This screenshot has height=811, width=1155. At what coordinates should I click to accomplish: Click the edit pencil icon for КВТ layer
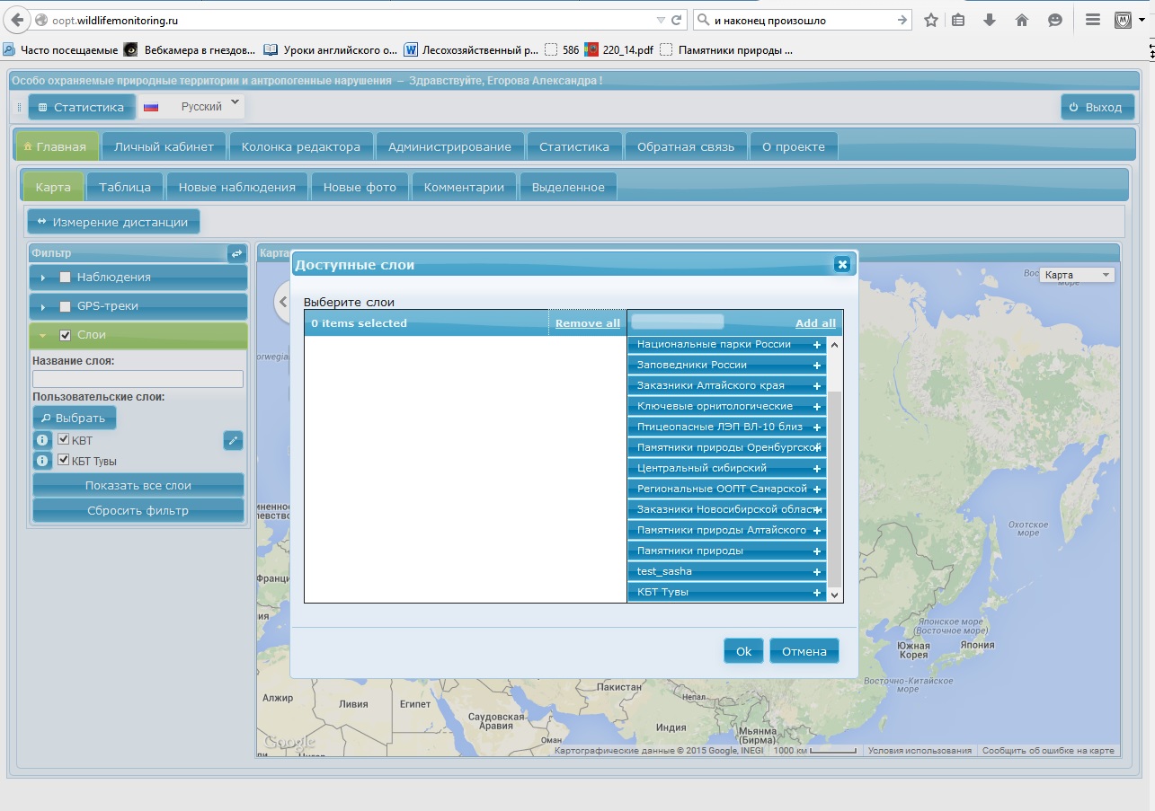(x=233, y=440)
